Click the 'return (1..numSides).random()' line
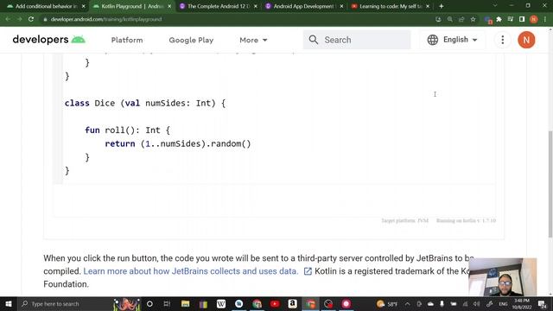The image size is (553, 311). 178,144
